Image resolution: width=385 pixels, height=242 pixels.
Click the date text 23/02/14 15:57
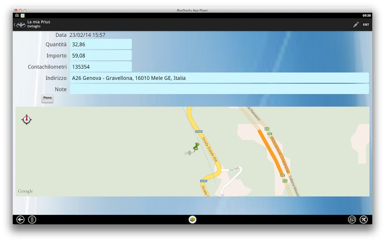coord(88,35)
